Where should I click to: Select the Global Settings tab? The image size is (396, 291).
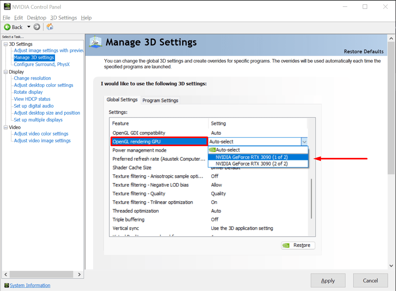pos(122,100)
